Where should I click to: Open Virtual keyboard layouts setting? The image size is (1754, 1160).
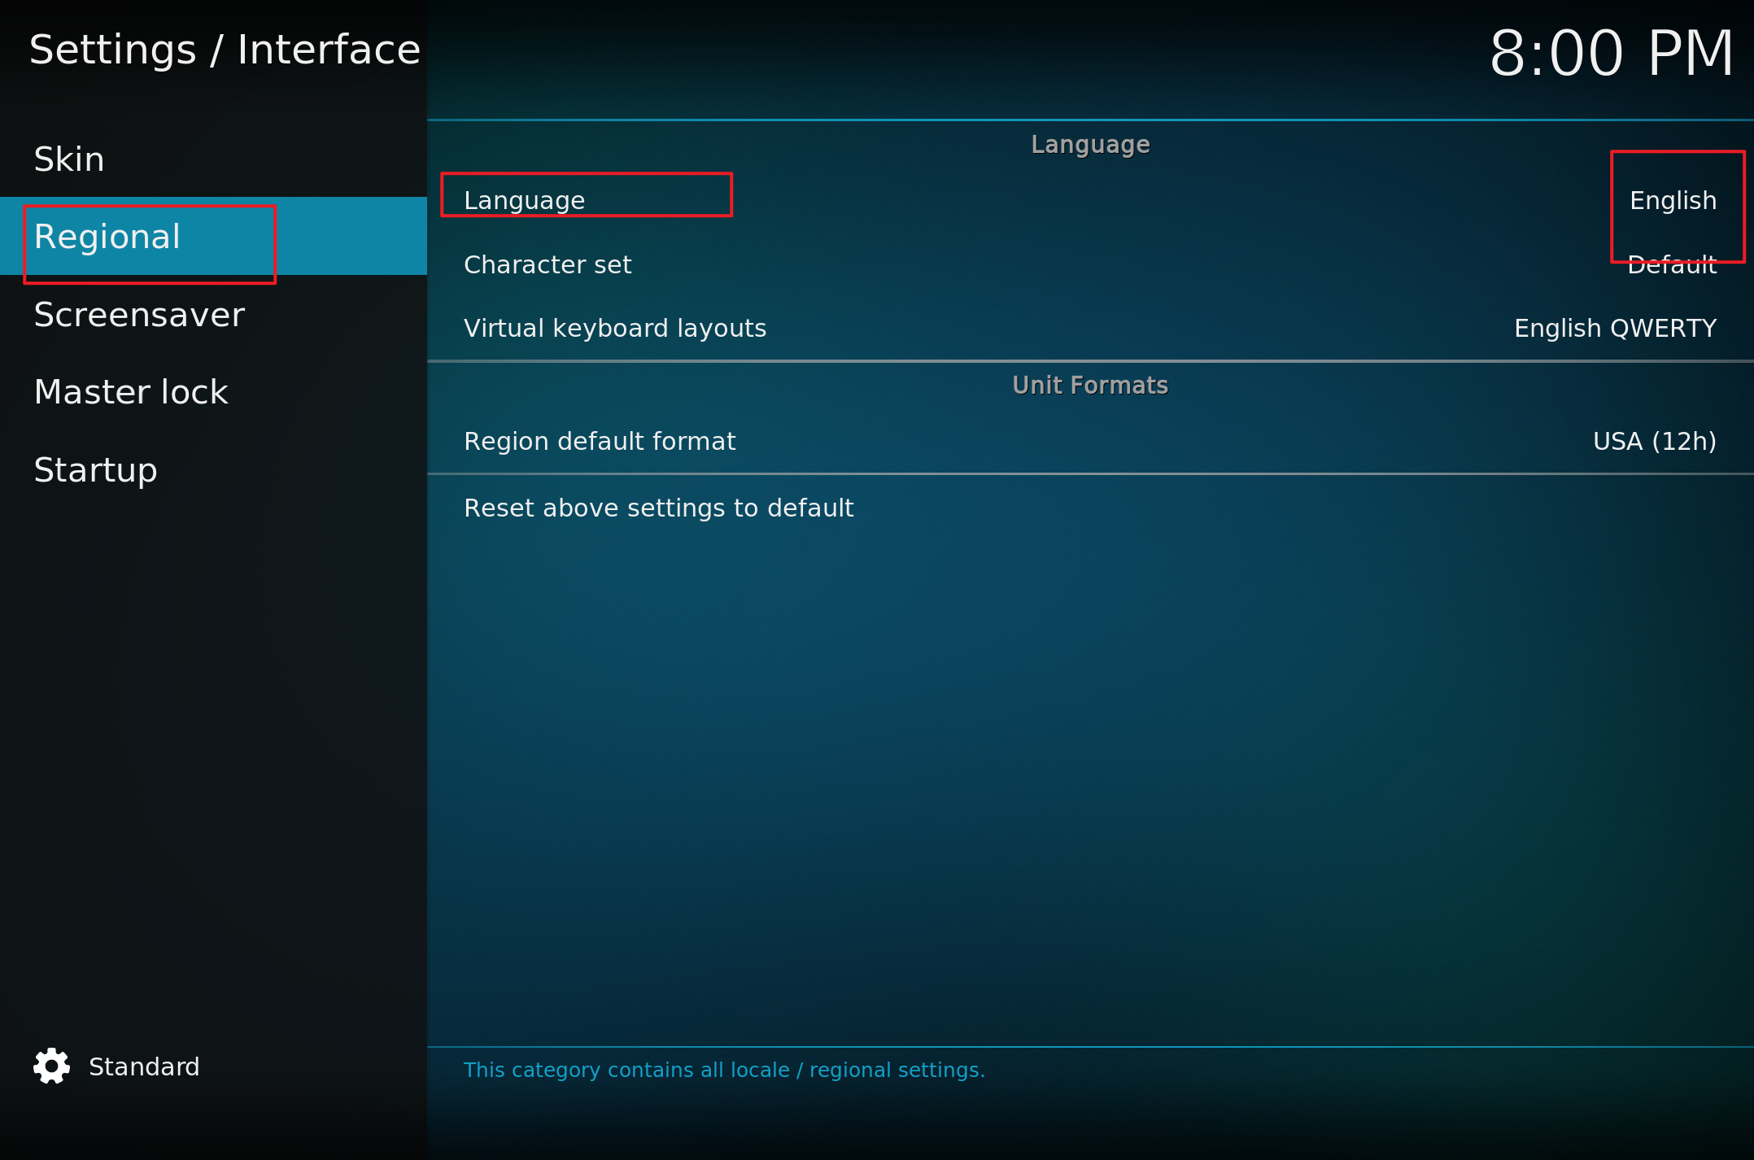click(x=1090, y=328)
